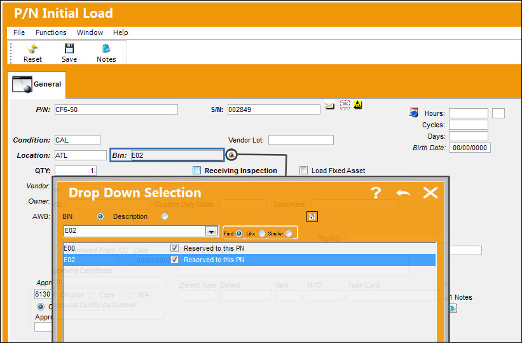The height and width of the screenshot is (343, 522).
Task: Close the Drop Down Selection dialog
Action: [x=430, y=193]
